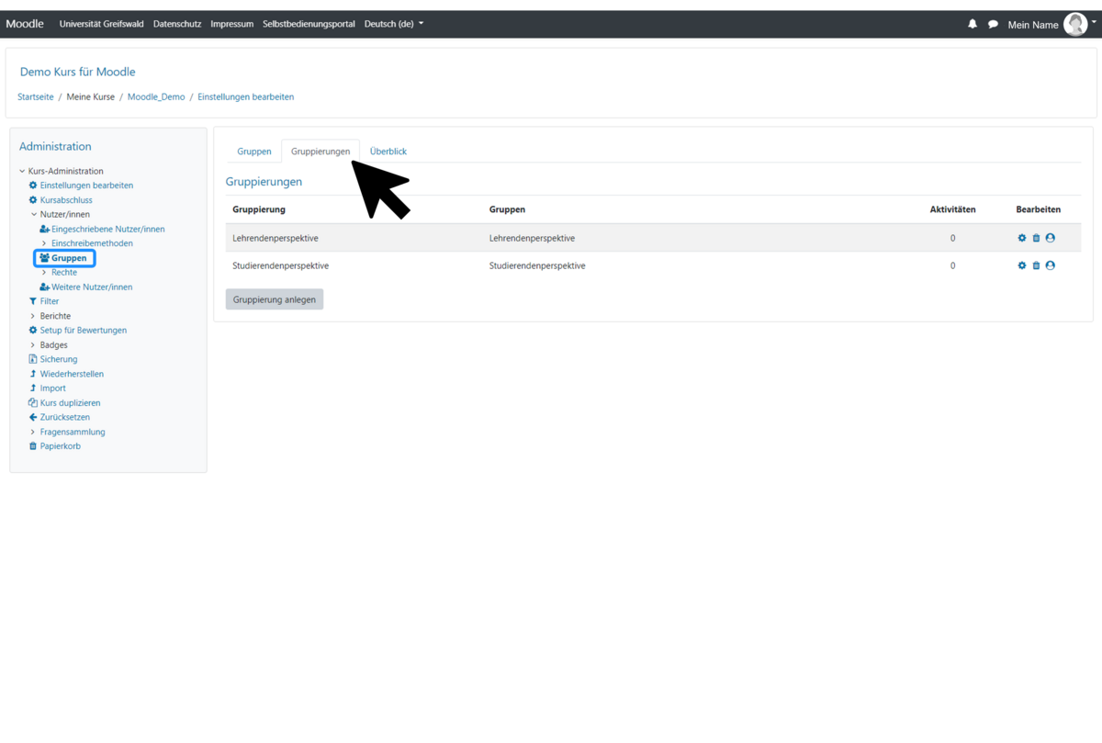The image size is (1102, 743).
Task: Click the Gruppierung anlegen button
Action: tap(275, 299)
